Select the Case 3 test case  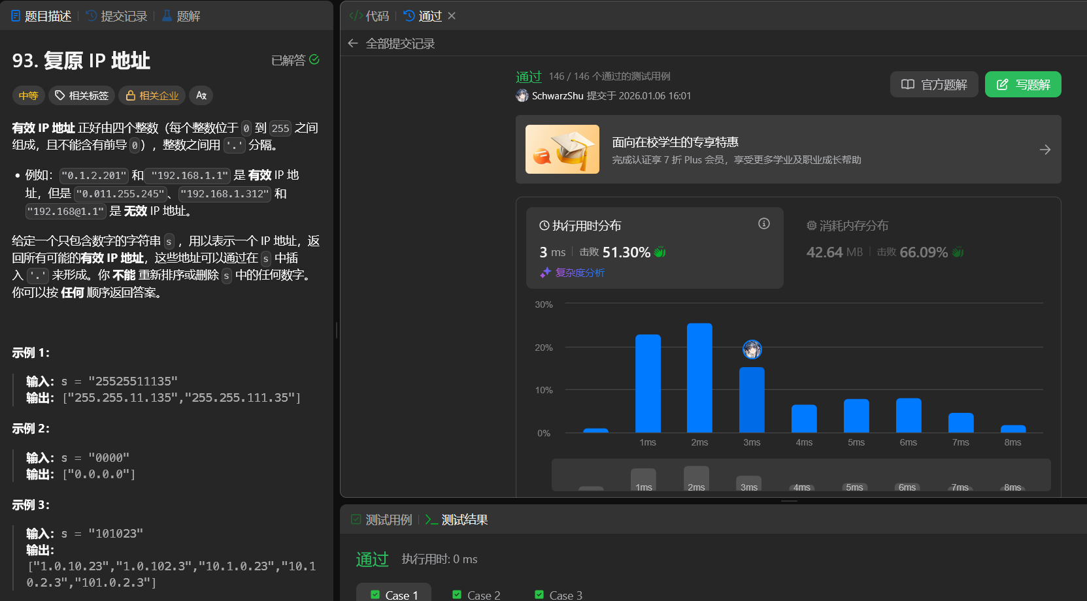(558, 594)
